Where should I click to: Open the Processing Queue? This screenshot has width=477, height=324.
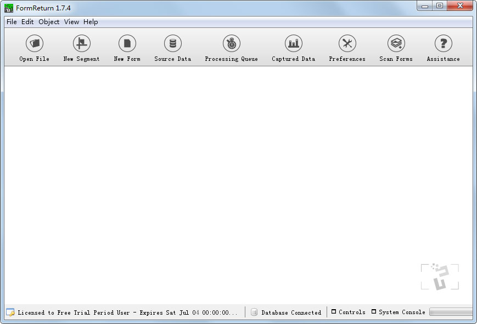(x=232, y=43)
